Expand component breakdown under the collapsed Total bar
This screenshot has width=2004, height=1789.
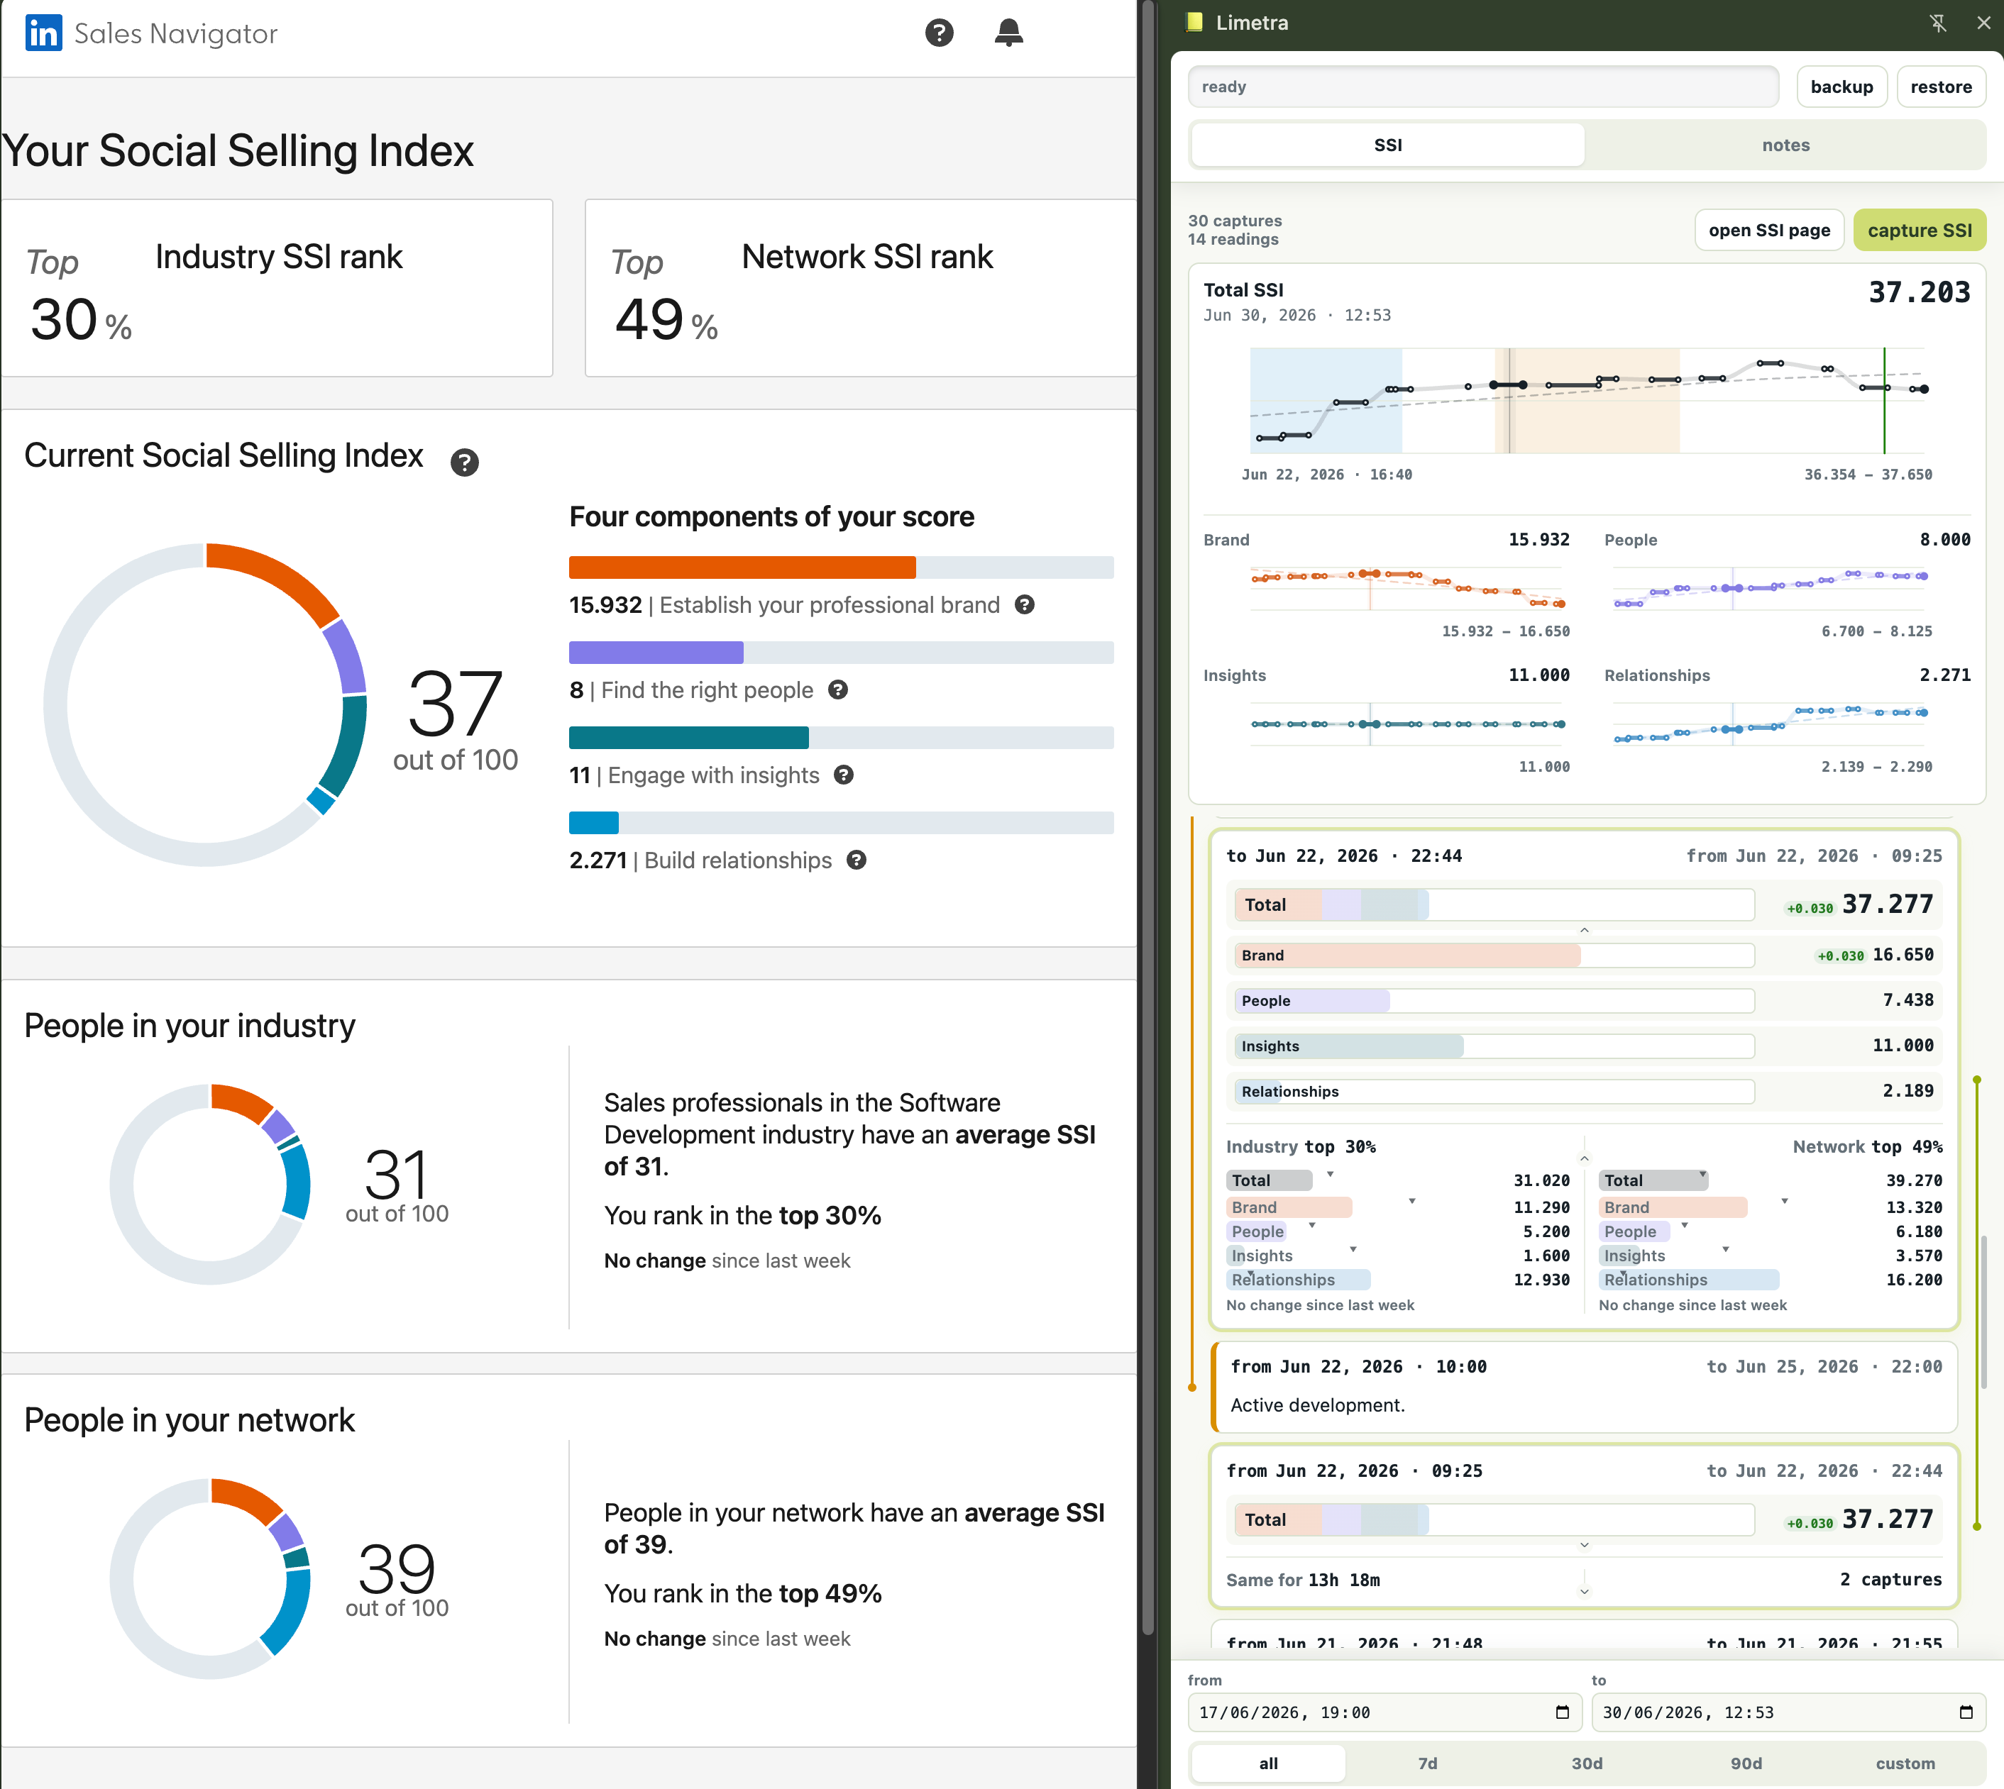point(1584,1545)
